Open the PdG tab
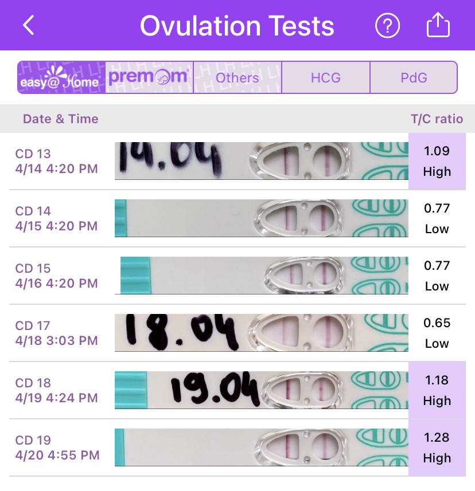475x491 pixels. pyautogui.click(x=414, y=77)
